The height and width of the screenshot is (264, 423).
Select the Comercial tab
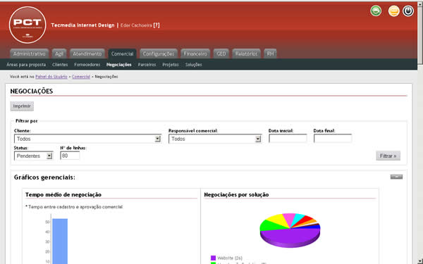pos(122,54)
